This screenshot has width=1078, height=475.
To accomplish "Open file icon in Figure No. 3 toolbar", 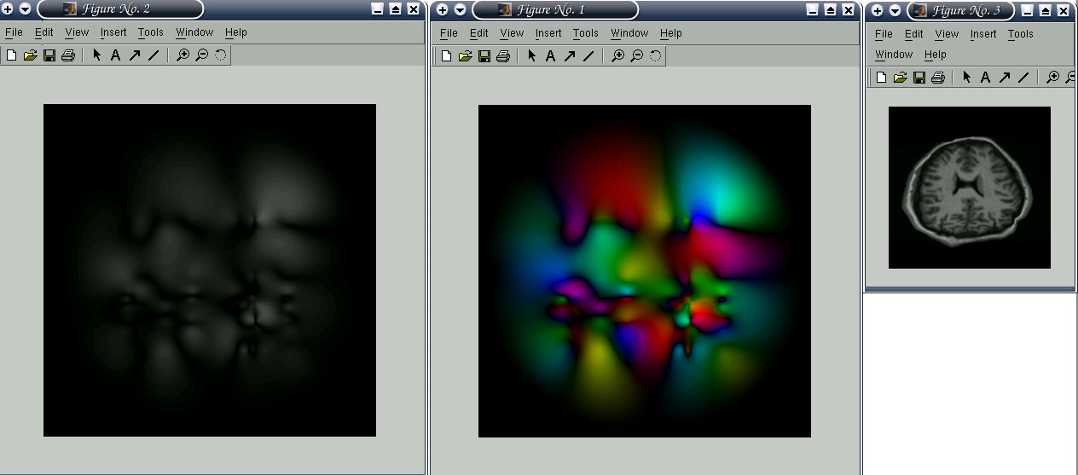I will coord(900,78).
